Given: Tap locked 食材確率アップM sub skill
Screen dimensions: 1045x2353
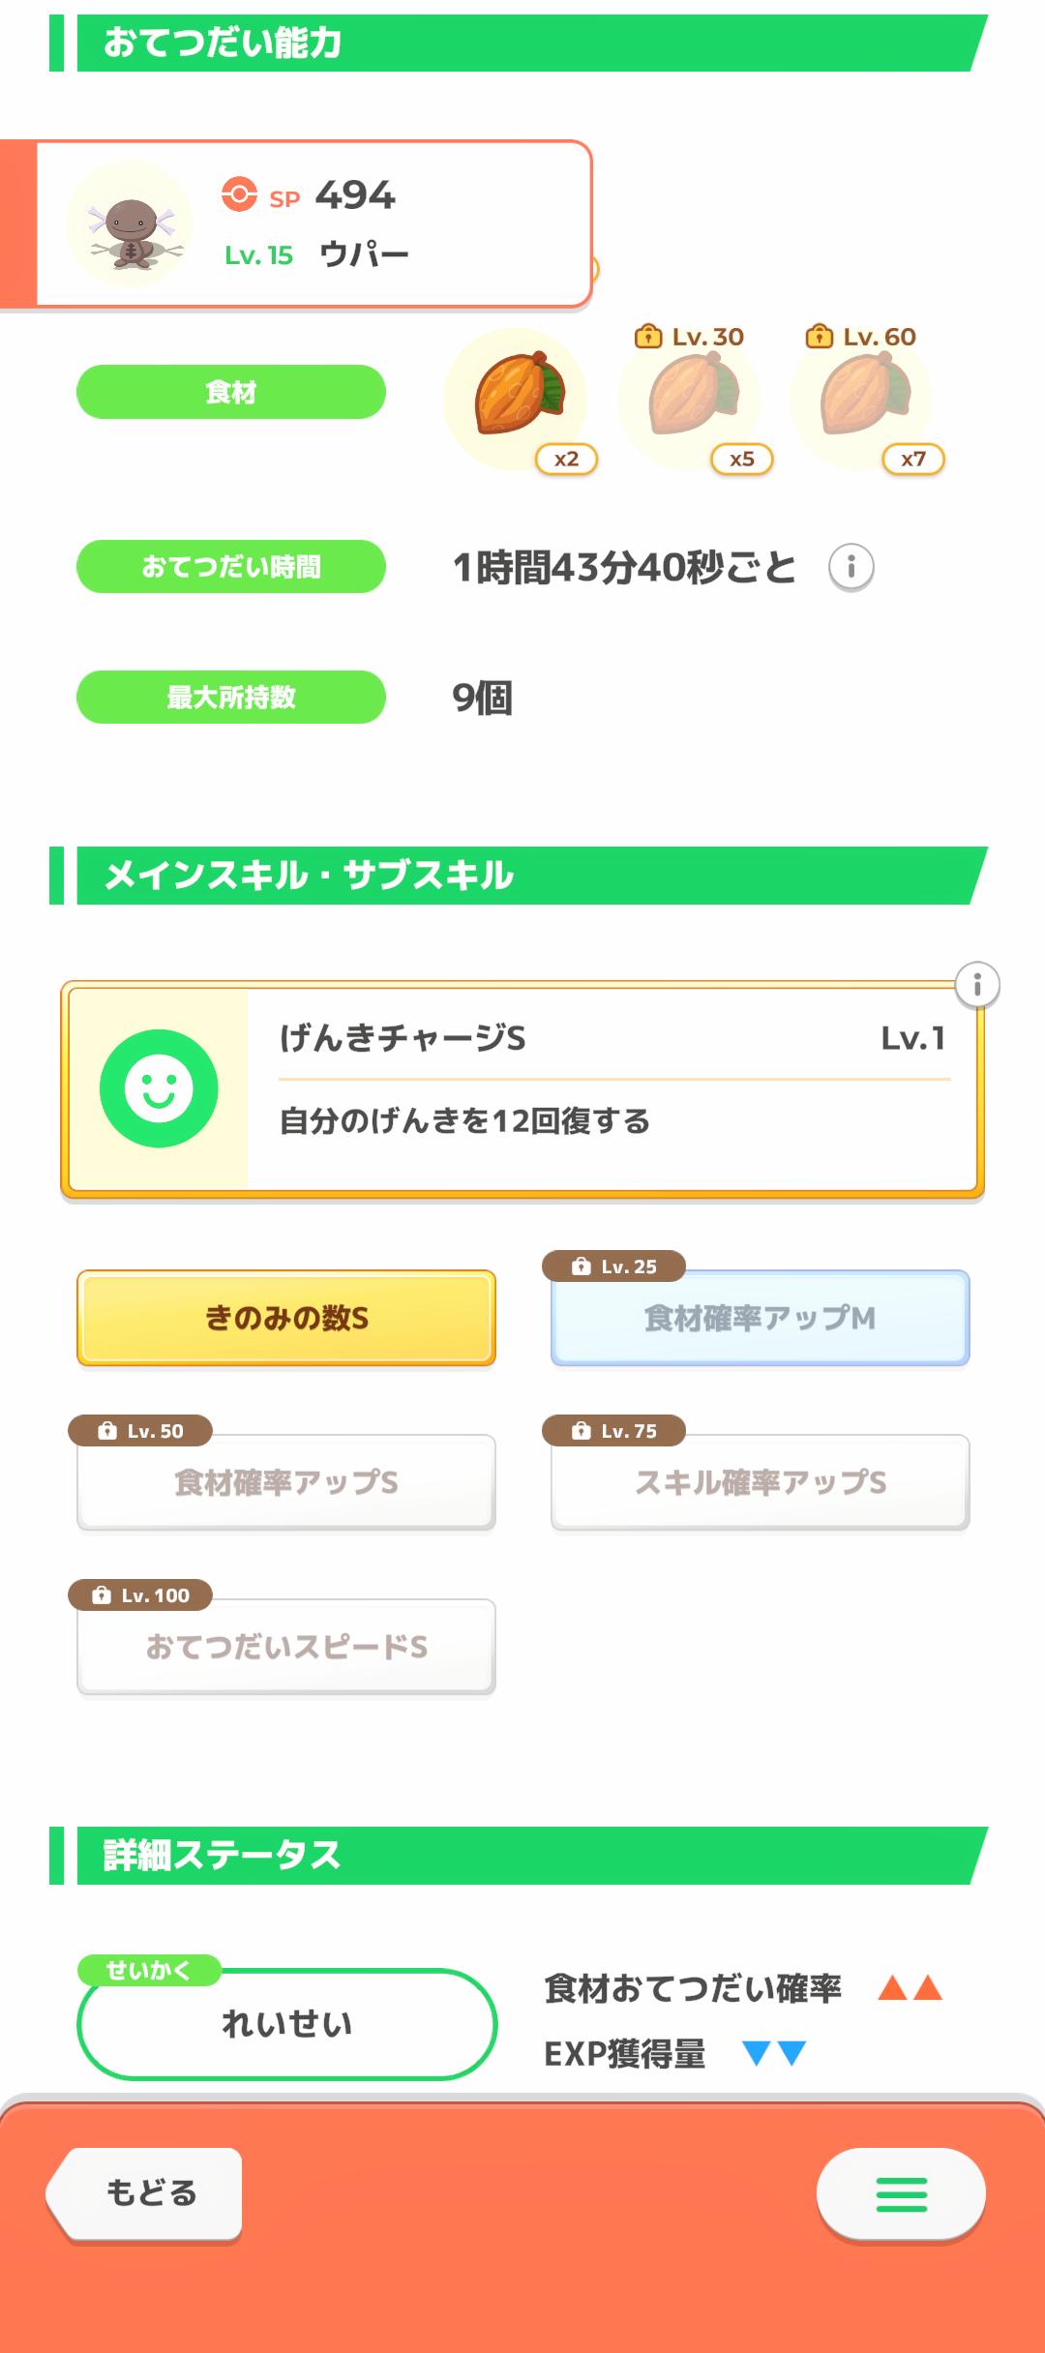Looking at the screenshot, I should point(760,1318).
